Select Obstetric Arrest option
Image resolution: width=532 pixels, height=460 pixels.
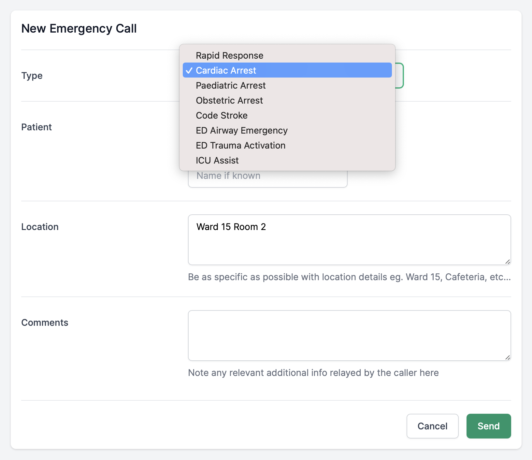pyautogui.click(x=229, y=100)
